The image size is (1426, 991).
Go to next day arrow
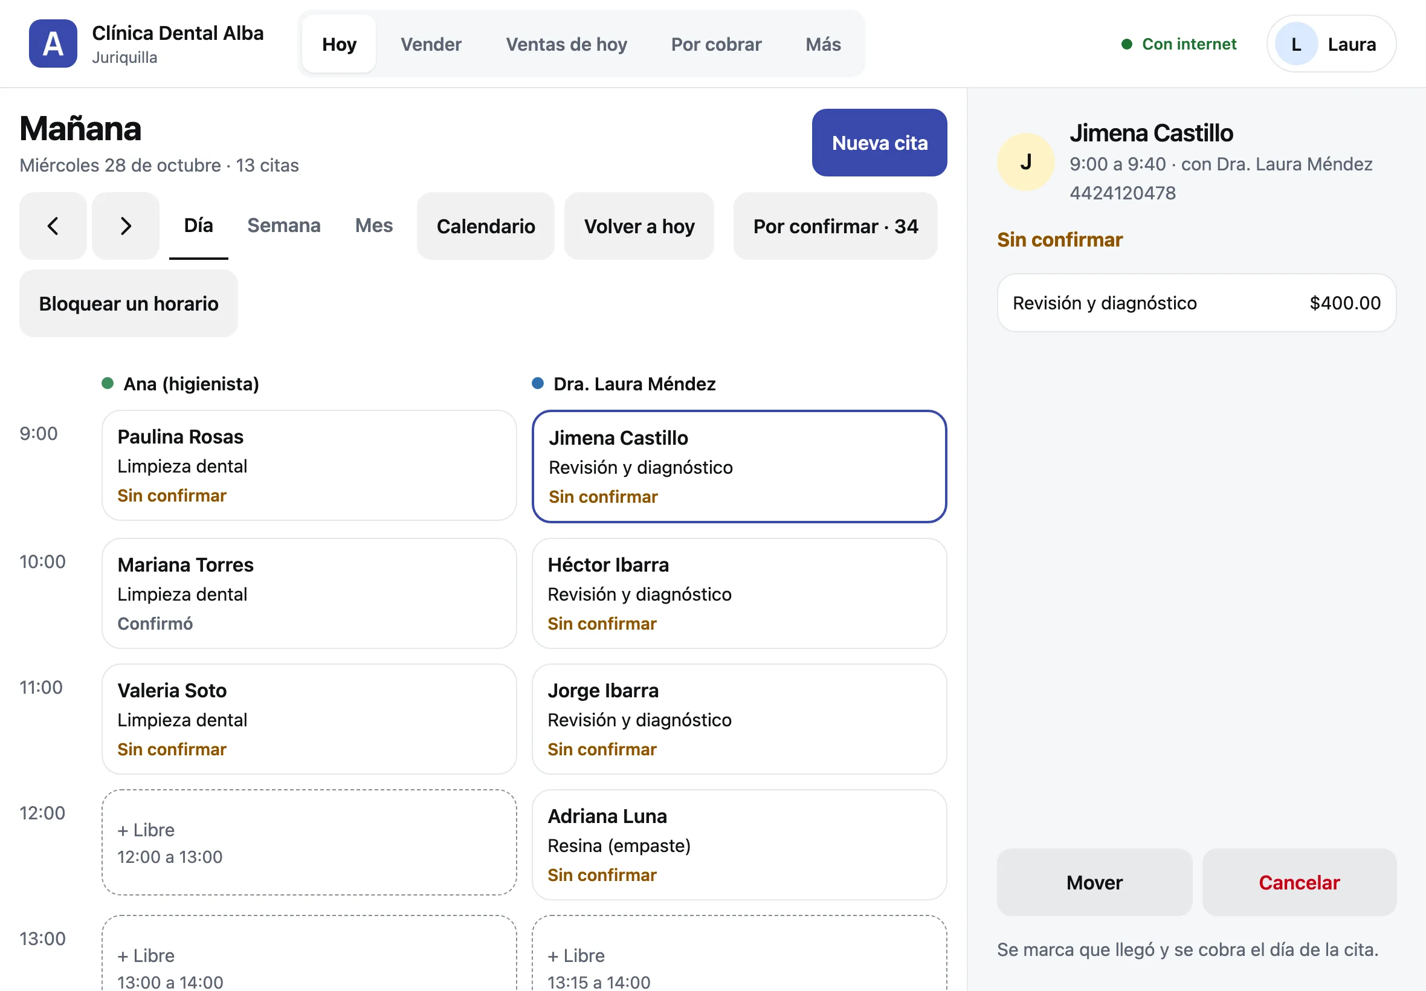pos(126,226)
